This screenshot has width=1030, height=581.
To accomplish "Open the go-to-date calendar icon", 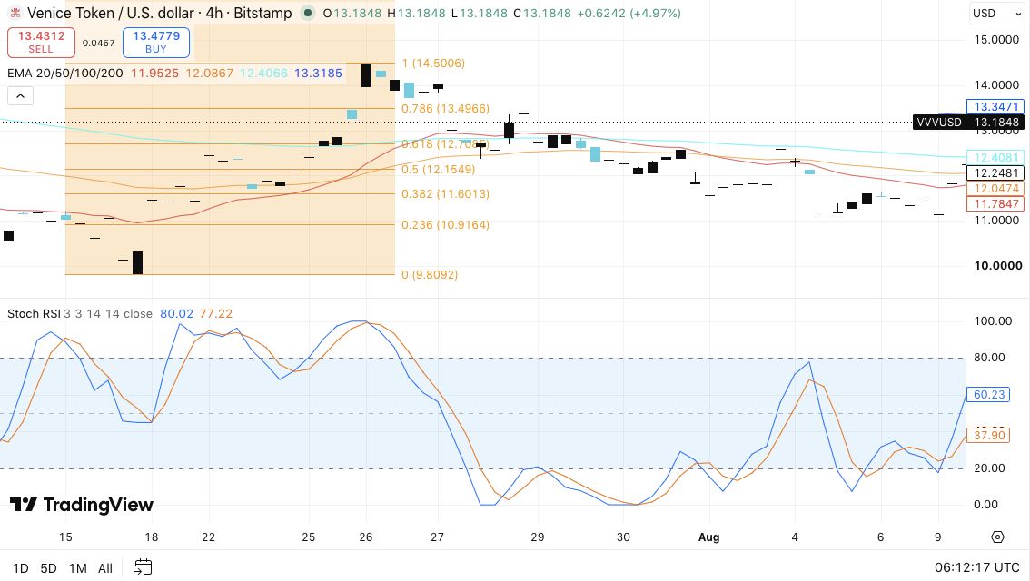I will click(143, 567).
